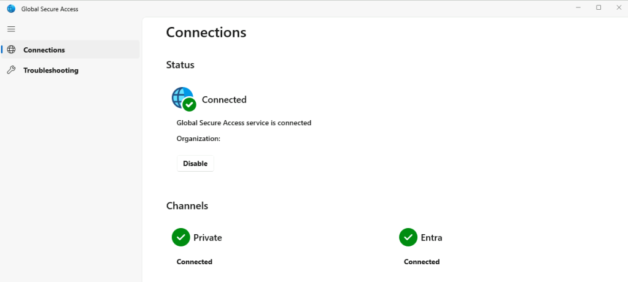Select the Connections sidebar label
This screenshot has height=282, width=628.
(44, 50)
